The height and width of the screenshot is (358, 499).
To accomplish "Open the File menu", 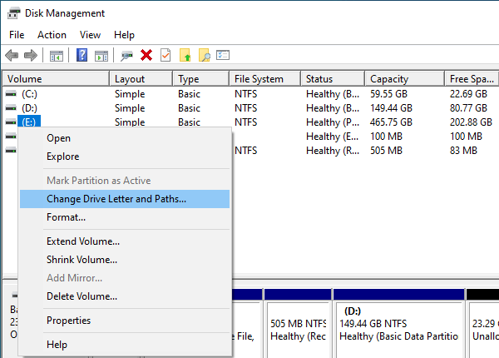I will [x=17, y=35].
